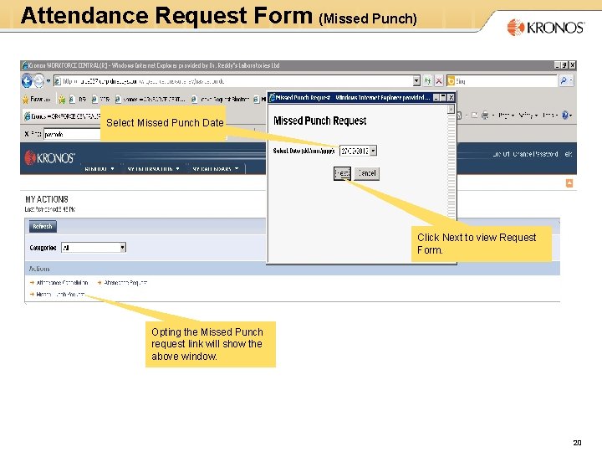Click the Help link in Kronos banner
The height and width of the screenshot is (452, 602).
(568, 154)
